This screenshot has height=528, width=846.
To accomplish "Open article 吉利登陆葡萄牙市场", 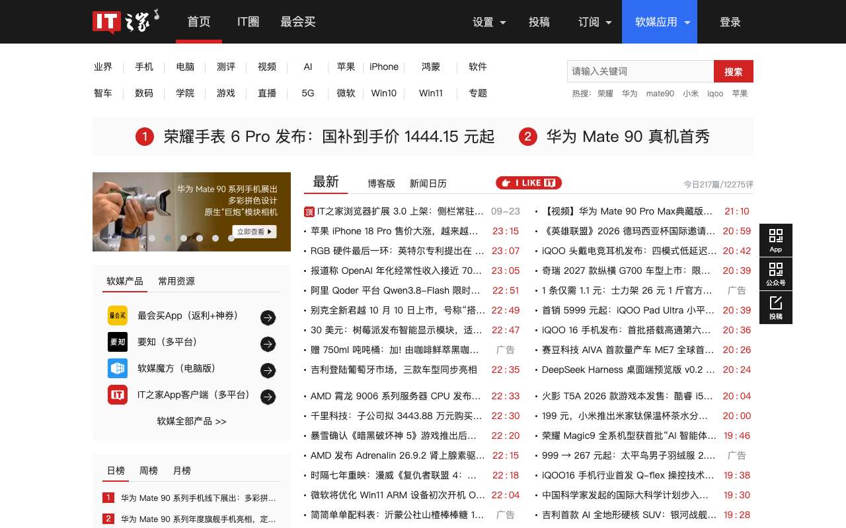I will pyautogui.click(x=394, y=370).
